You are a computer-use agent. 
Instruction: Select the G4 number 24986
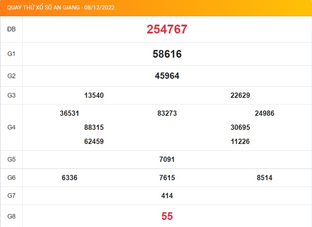(x=264, y=113)
